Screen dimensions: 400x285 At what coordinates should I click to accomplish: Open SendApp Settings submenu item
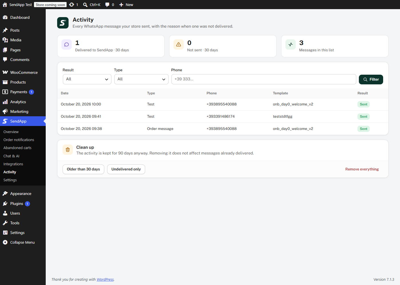click(x=10, y=180)
